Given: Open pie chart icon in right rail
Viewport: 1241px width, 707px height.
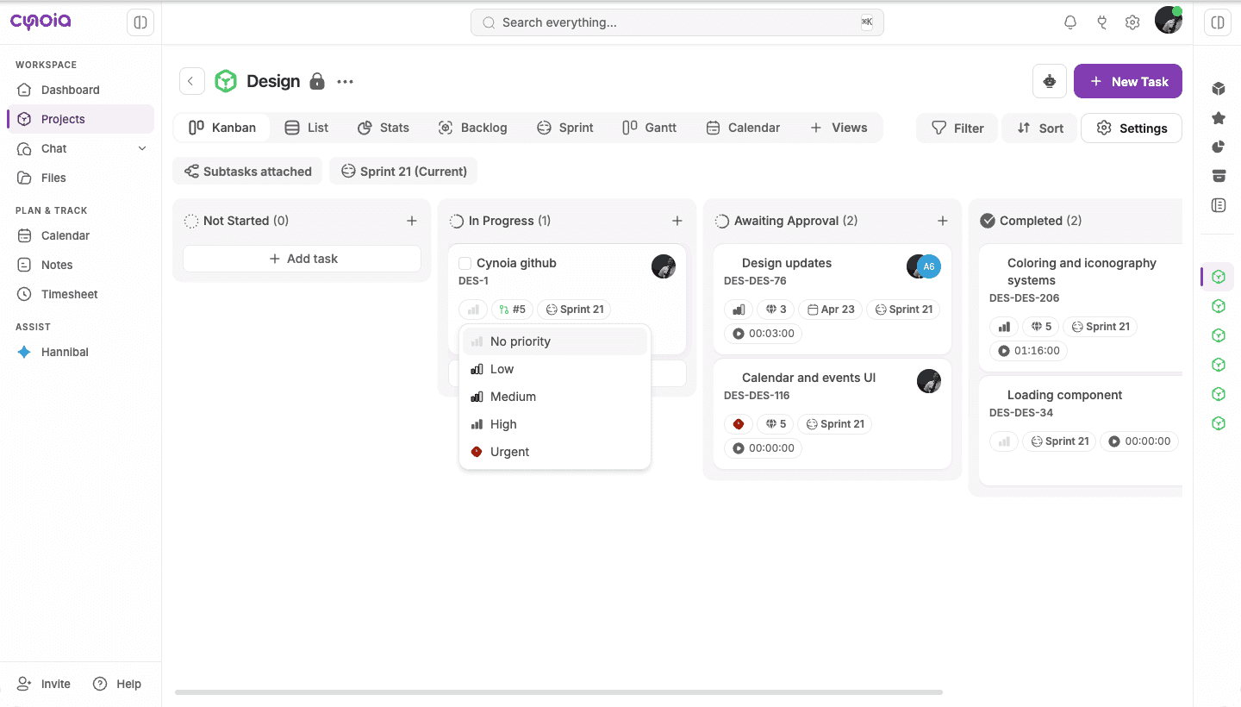Looking at the screenshot, I should click(x=1219, y=147).
